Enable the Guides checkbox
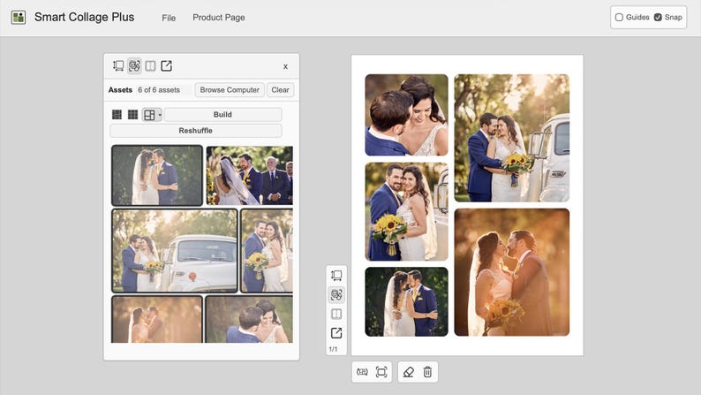The image size is (701, 395). [619, 18]
